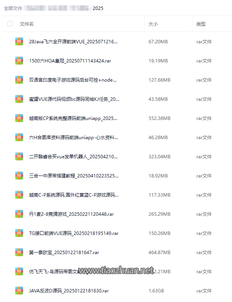232x302 pixels.
Task: Toggle the select-all files checkbox
Action: click(10, 24)
